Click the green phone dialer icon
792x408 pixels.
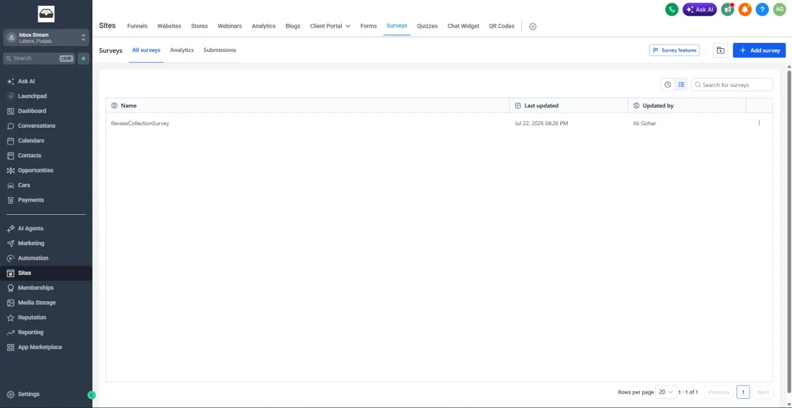pos(671,9)
